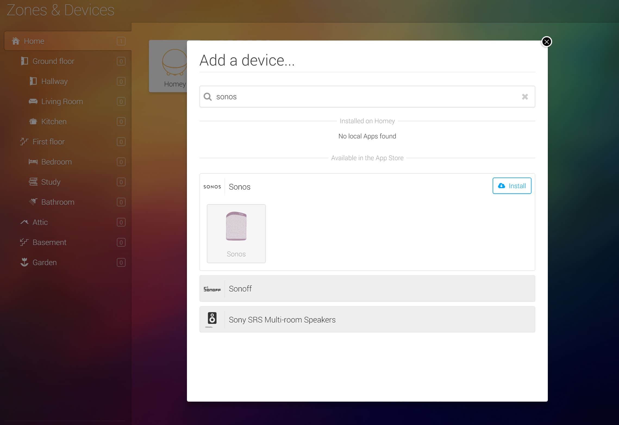Click the Home device count badge
This screenshot has width=619, height=425.
click(121, 41)
